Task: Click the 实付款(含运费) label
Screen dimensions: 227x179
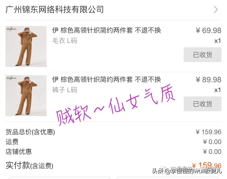Action: pos(29,165)
